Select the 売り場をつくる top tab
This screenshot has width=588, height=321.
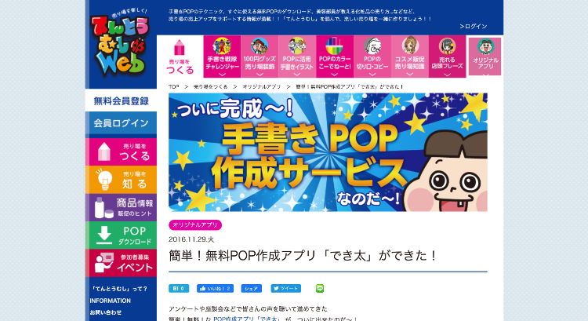pyautogui.click(x=180, y=57)
